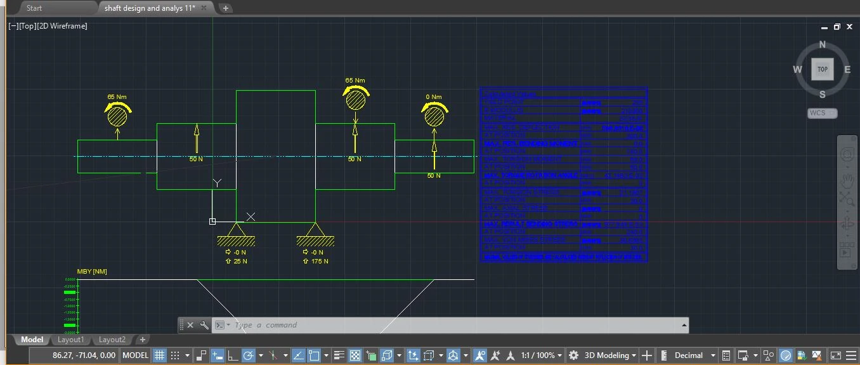Toggle transparency checkerboard icon

click(355, 355)
